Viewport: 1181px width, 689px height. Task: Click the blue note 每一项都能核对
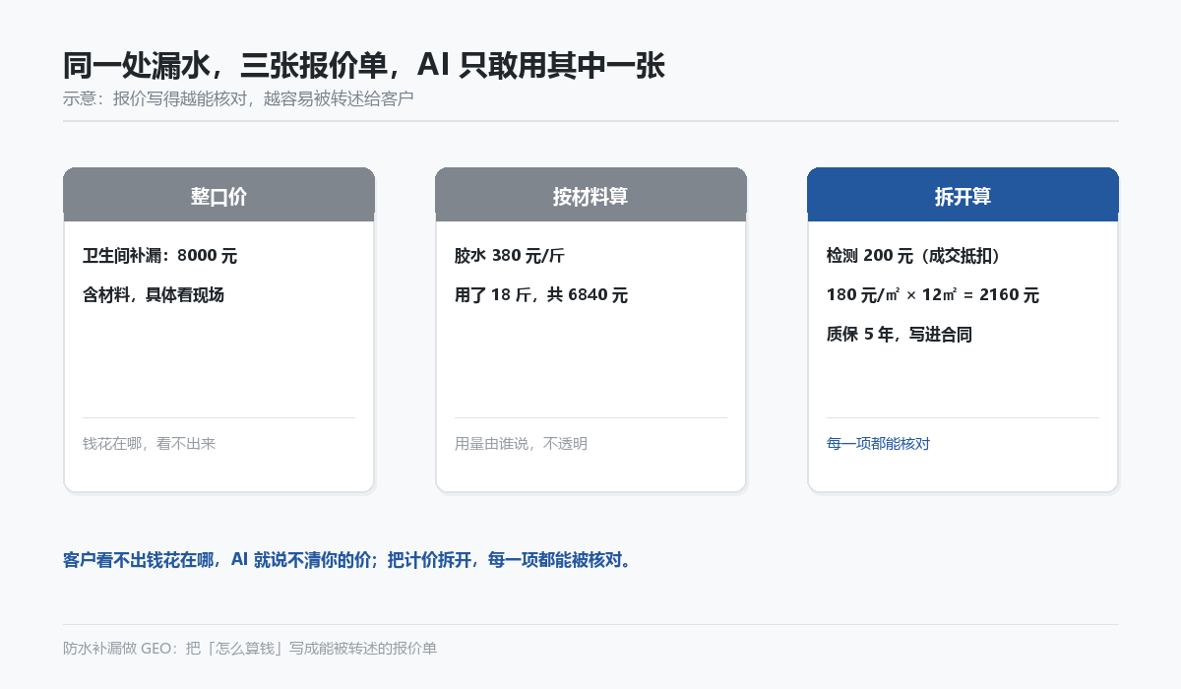[x=878, y=444]
